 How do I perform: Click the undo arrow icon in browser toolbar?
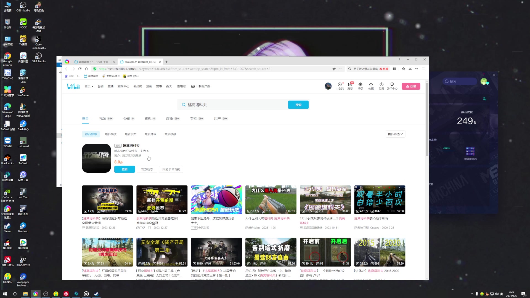tap(417, 69)
